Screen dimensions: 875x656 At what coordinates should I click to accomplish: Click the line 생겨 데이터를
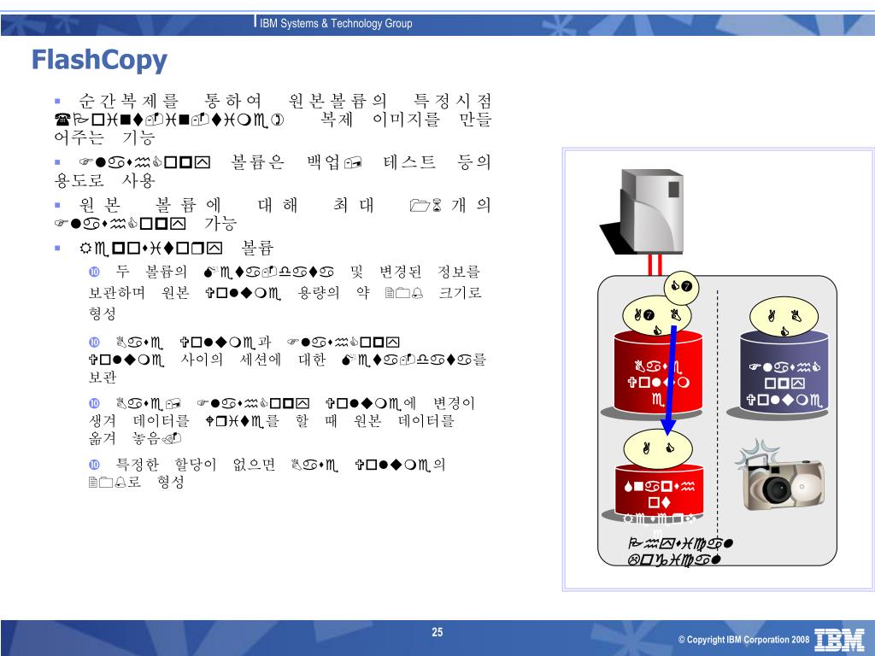click(x=272, y=420)
